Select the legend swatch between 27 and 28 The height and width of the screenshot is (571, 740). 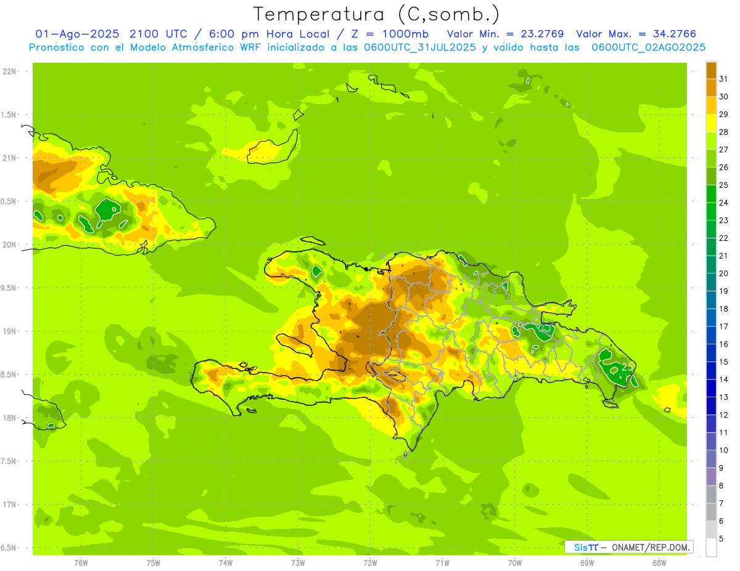711,141
